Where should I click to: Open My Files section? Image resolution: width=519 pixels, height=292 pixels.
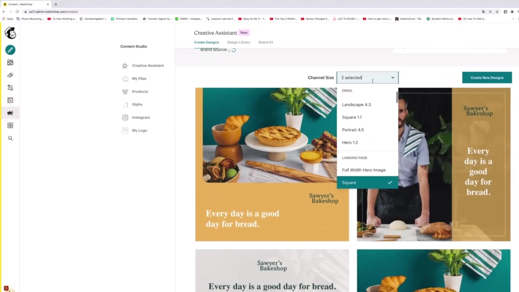coord(139,78)
